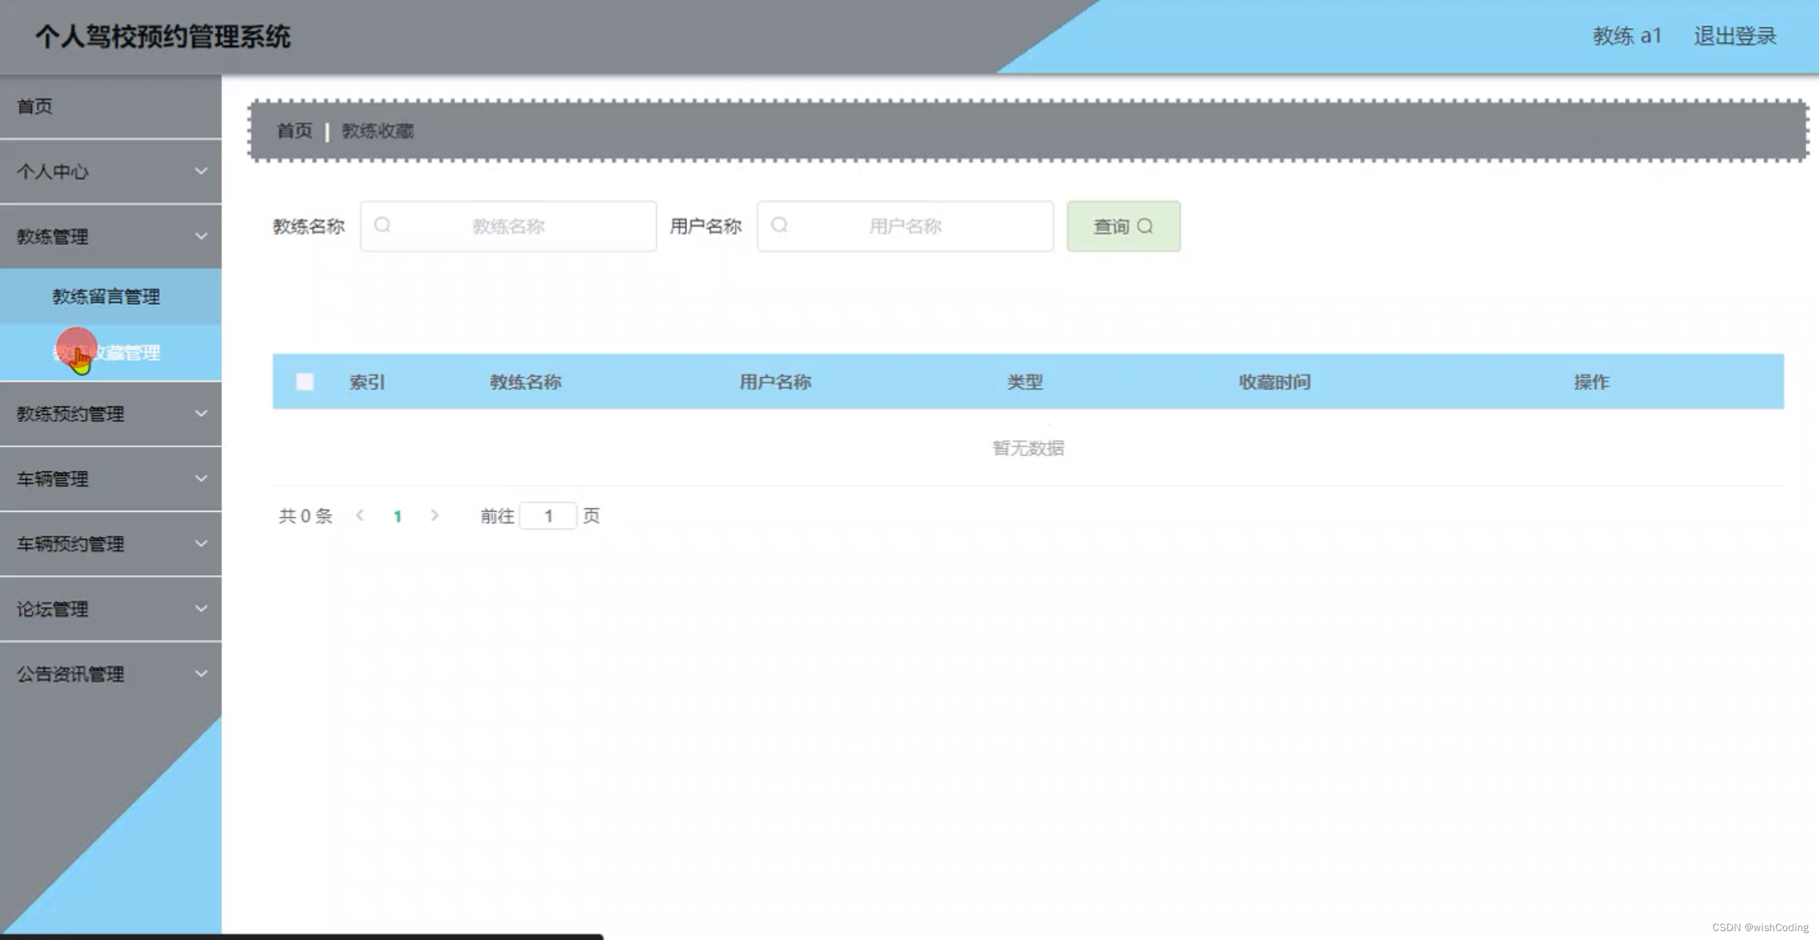Open the 公告资讯管理 sidebar menu
Viewport: 1819px width, 940px height.
point(111,673)
